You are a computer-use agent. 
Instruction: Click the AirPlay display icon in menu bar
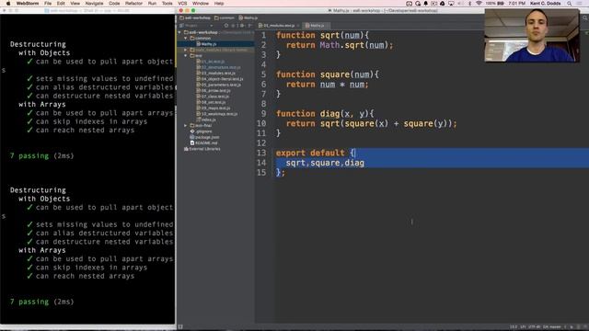pyautogui.click(x=451, y=4)
